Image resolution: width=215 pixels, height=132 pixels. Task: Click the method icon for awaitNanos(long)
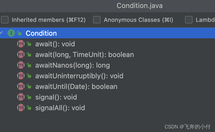(x=21, y=65)
